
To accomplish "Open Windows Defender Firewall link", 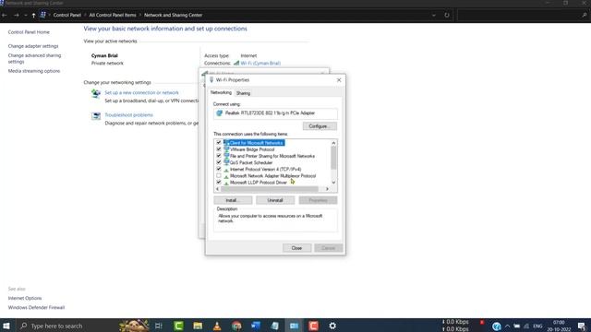I will point(36,307).
